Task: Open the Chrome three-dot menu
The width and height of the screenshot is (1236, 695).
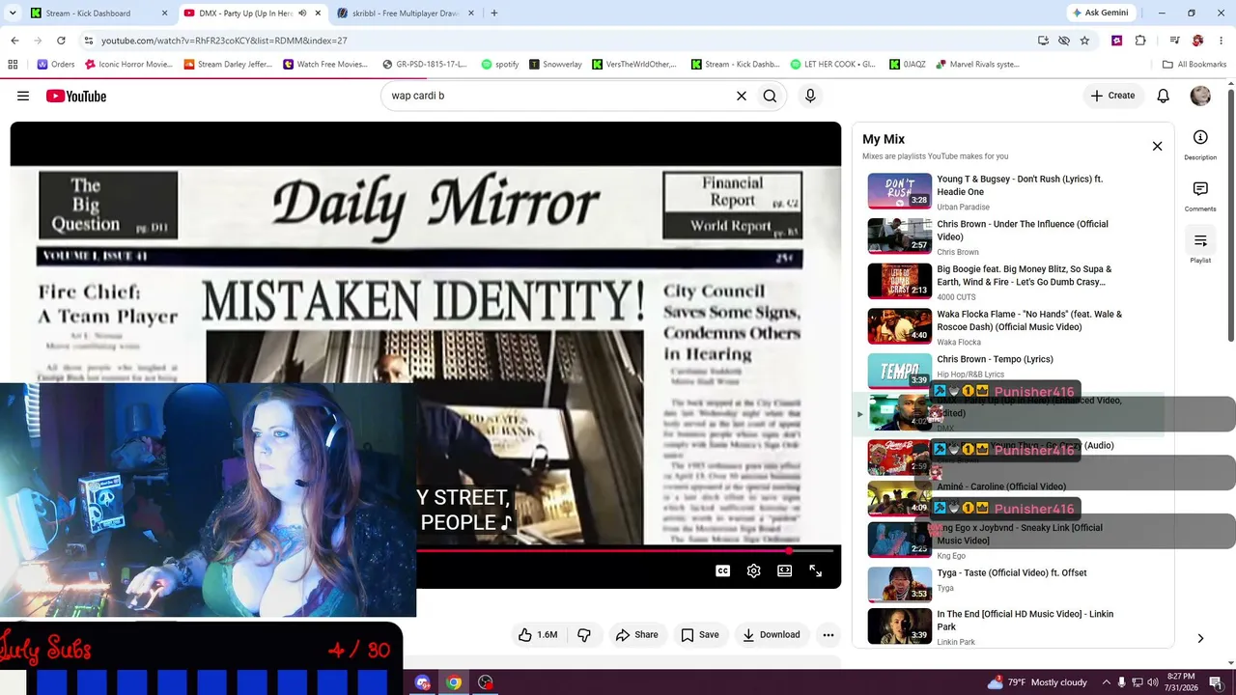Action: (1222, 41)
